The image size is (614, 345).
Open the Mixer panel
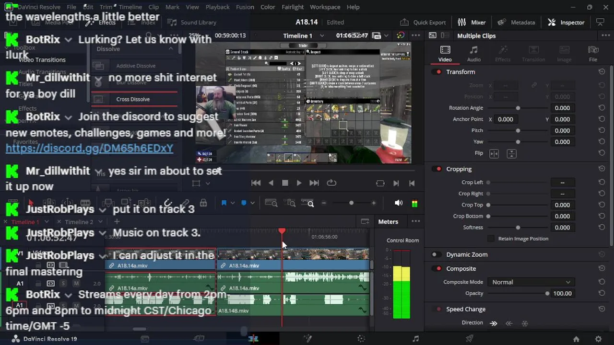[472, 22]
